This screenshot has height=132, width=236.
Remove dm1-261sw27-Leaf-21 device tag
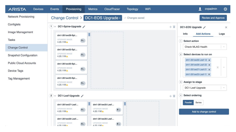click(209, 70)
